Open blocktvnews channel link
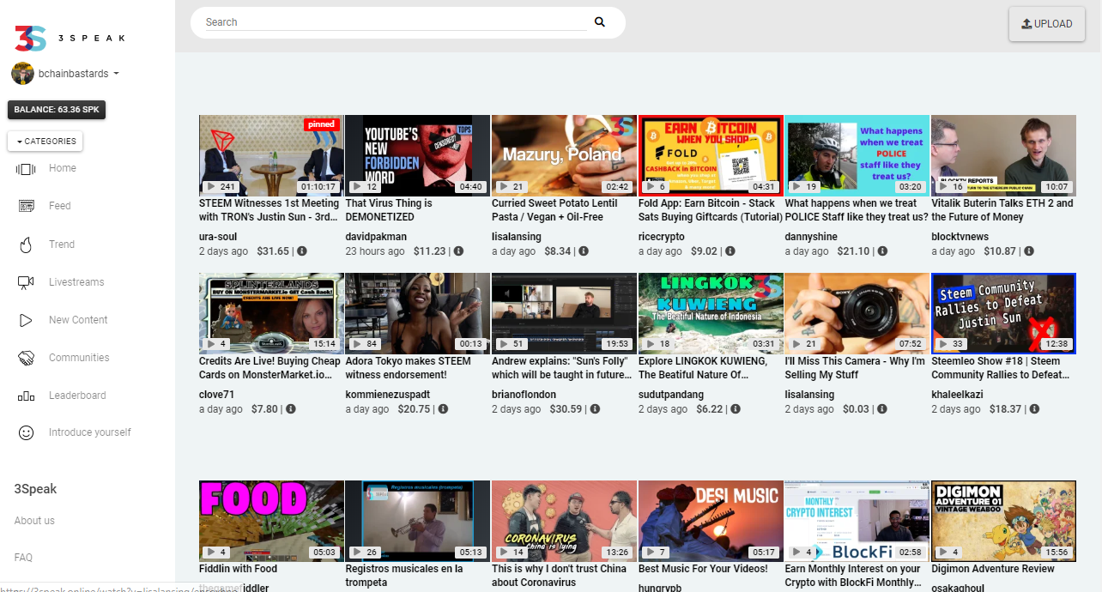Image resolution: width=1102 pixels, height=592 pixels. 960,236
